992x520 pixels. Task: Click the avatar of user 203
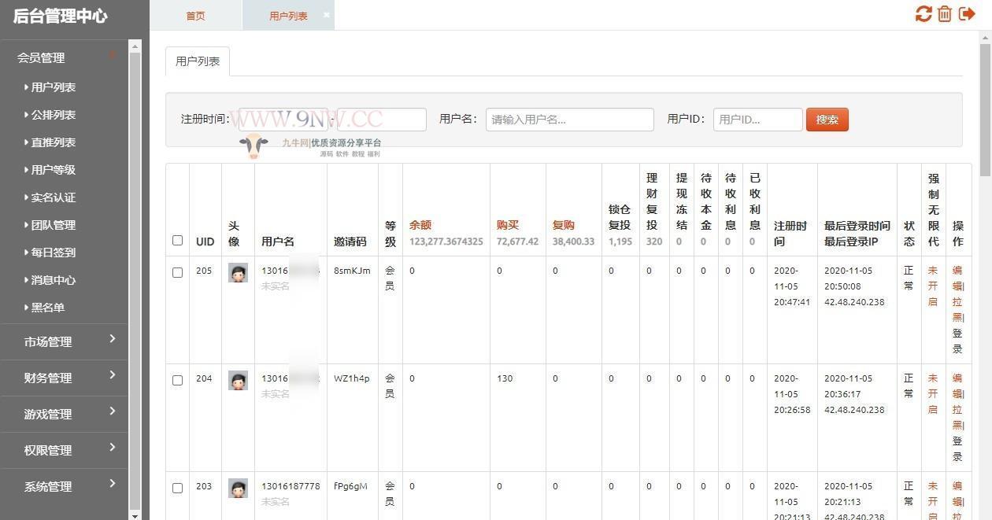pos(238,489)
